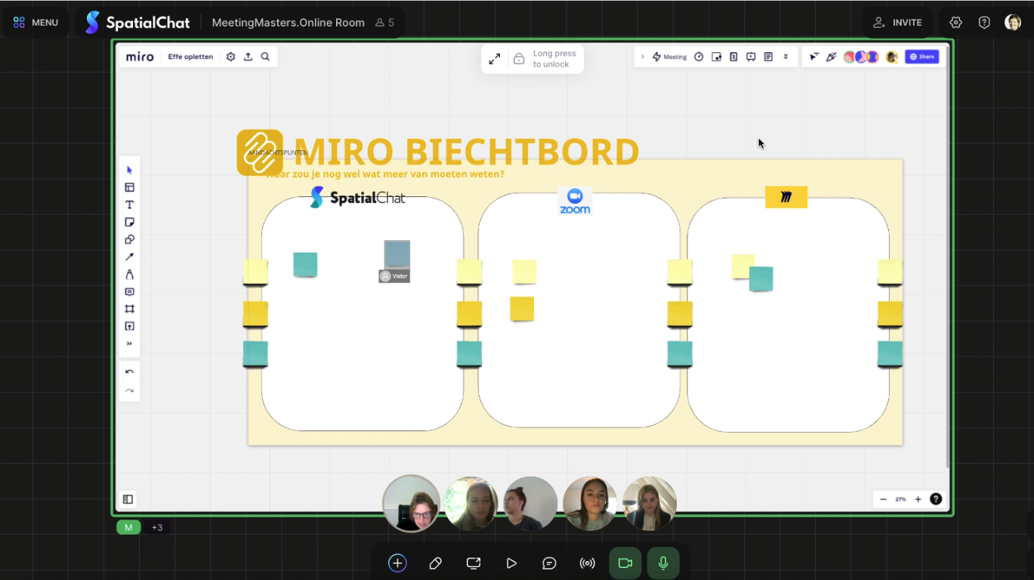
Task: Open the add-content plus menu
Action: point(397,563)
